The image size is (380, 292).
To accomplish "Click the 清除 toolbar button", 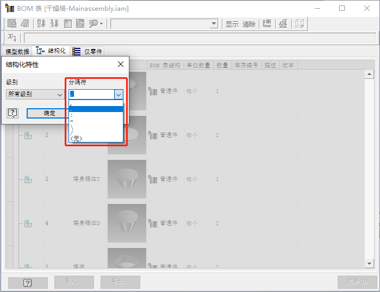I will [249, 24].
